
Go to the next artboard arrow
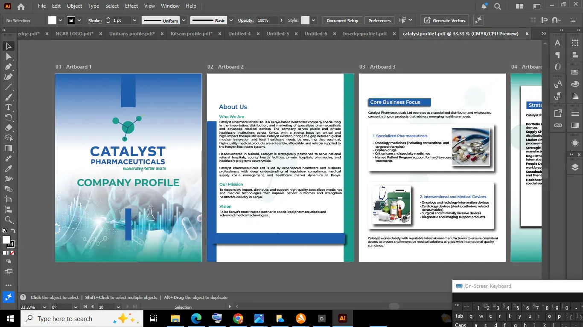pos(127,307)
